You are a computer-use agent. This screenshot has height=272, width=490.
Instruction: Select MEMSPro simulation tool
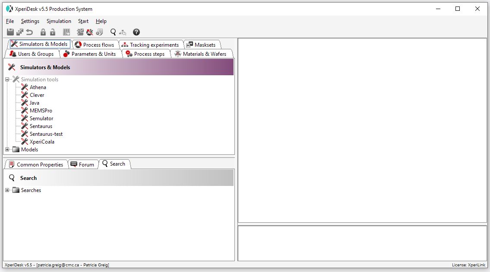click(x=41, y=111)
